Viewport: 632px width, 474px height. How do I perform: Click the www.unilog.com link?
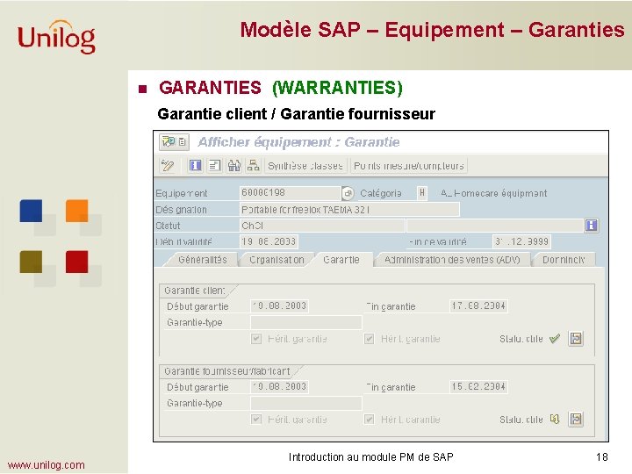click(x=46, y=464)
